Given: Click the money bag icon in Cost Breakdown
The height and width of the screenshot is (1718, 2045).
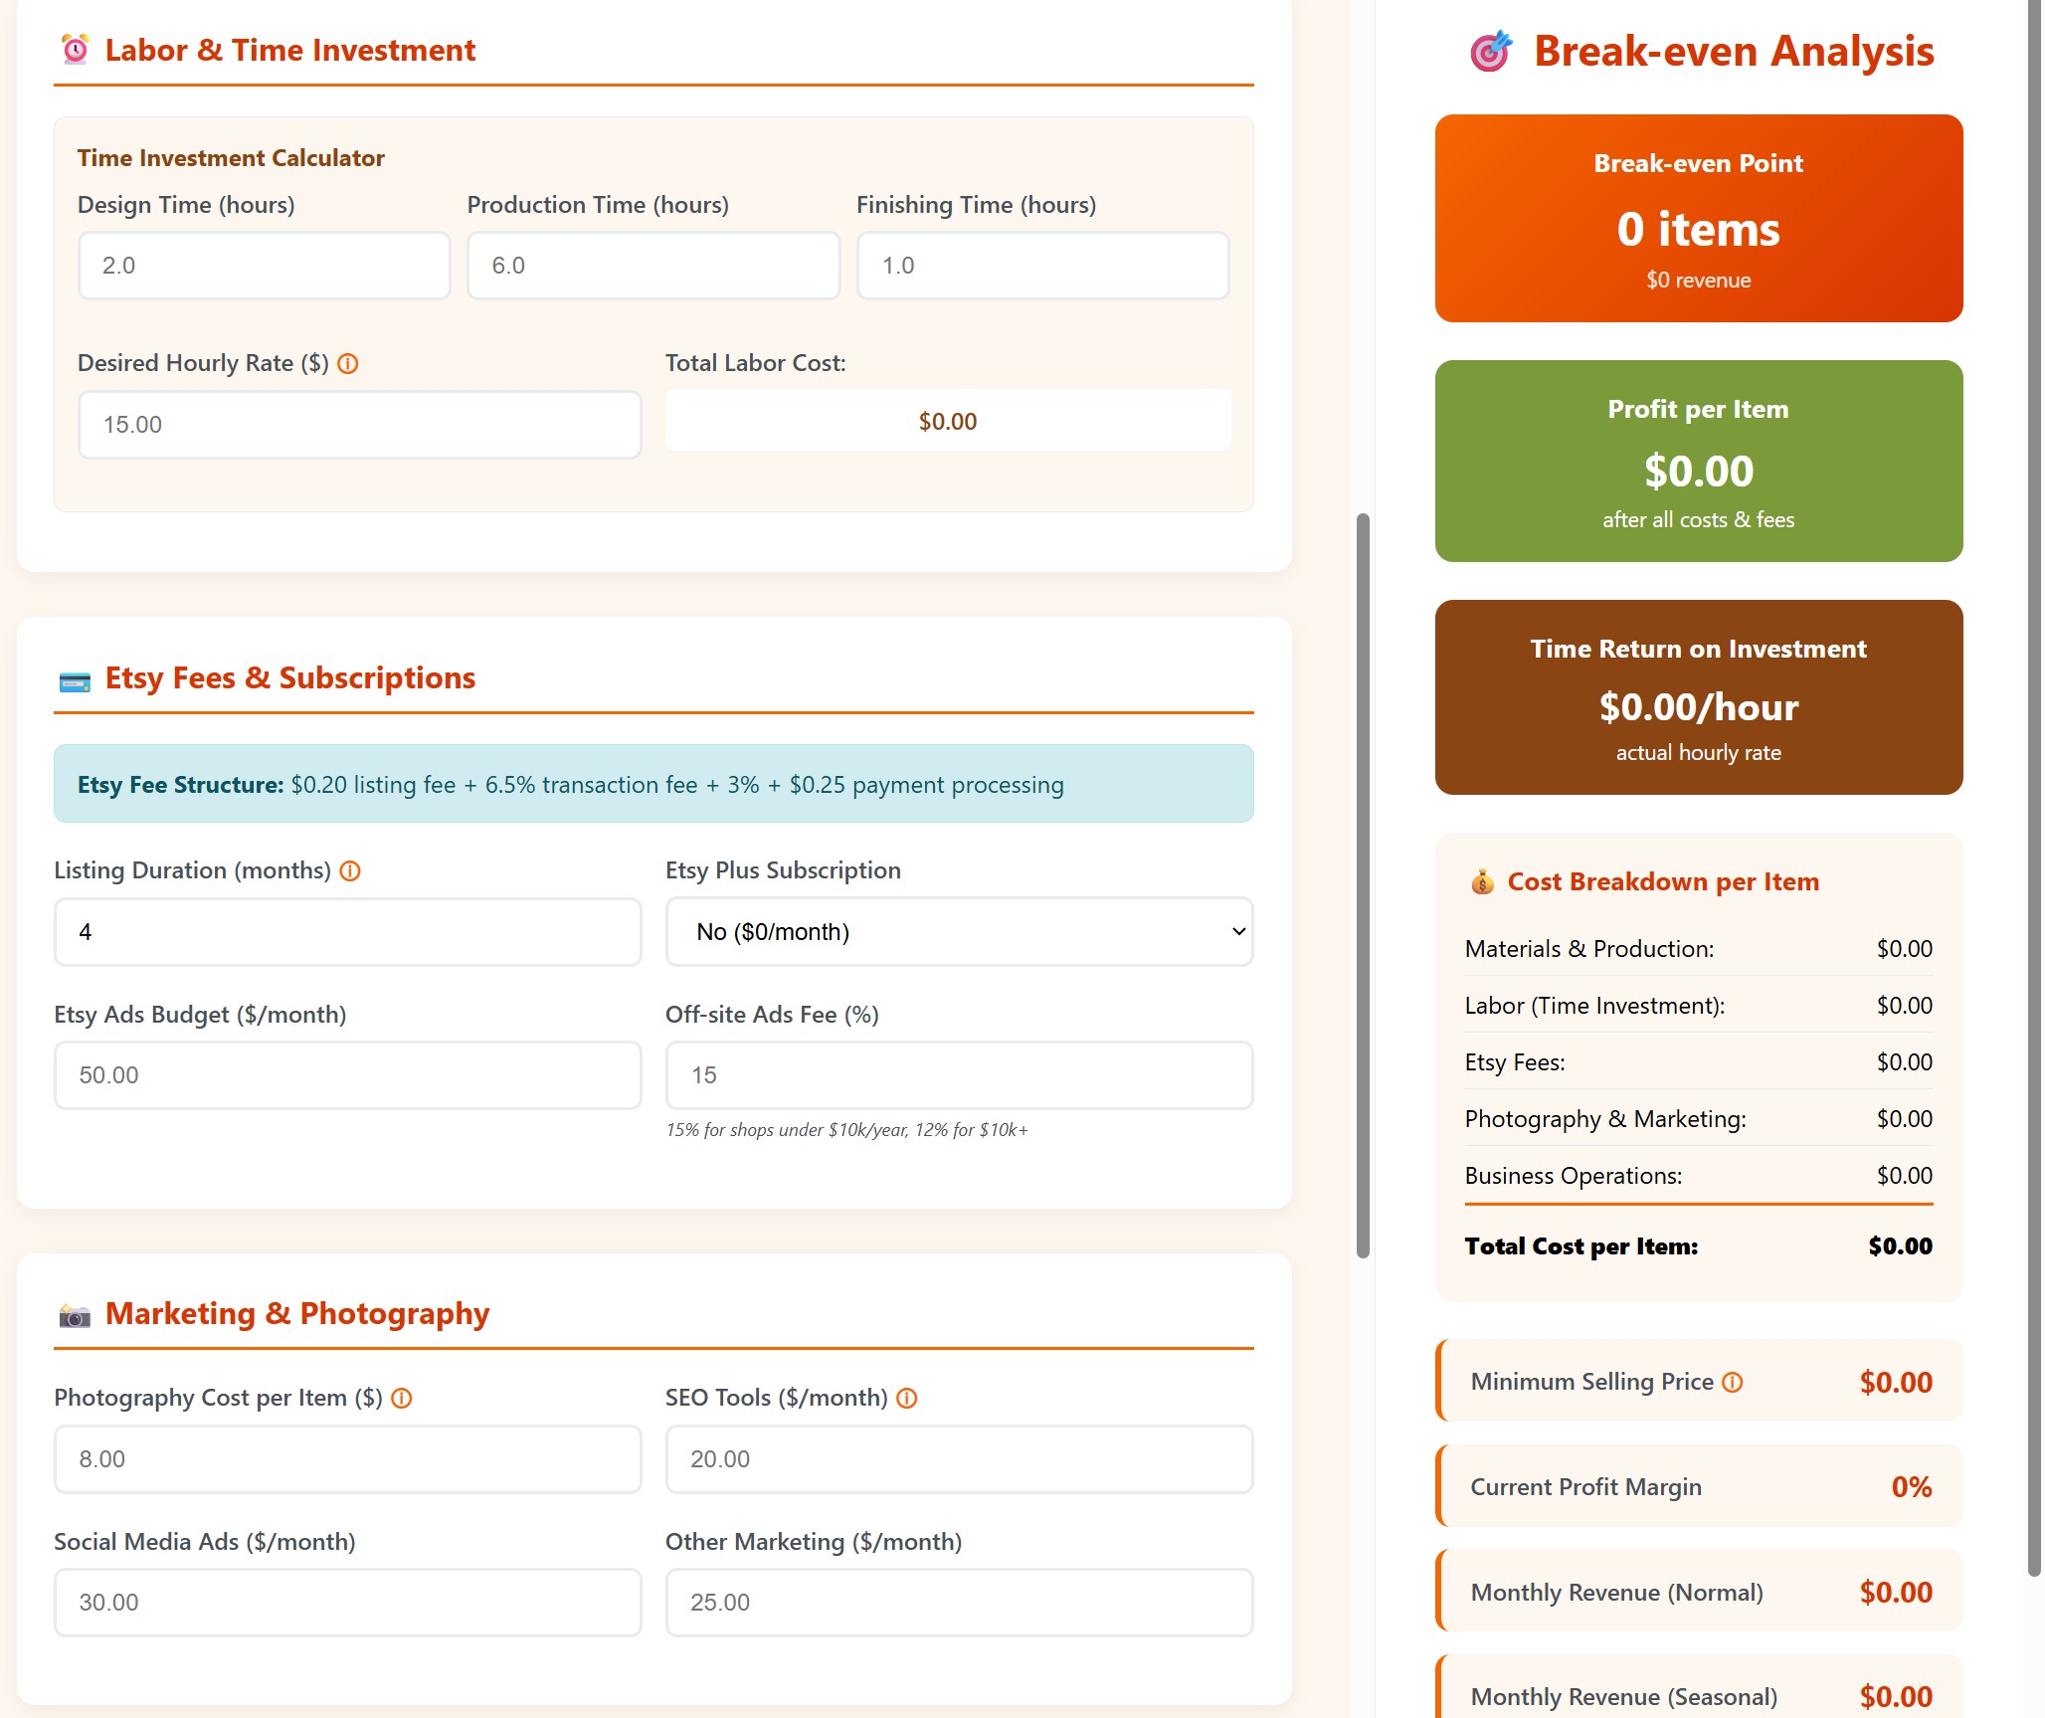Looking at the screenshot, I should tap(1482, 882).
